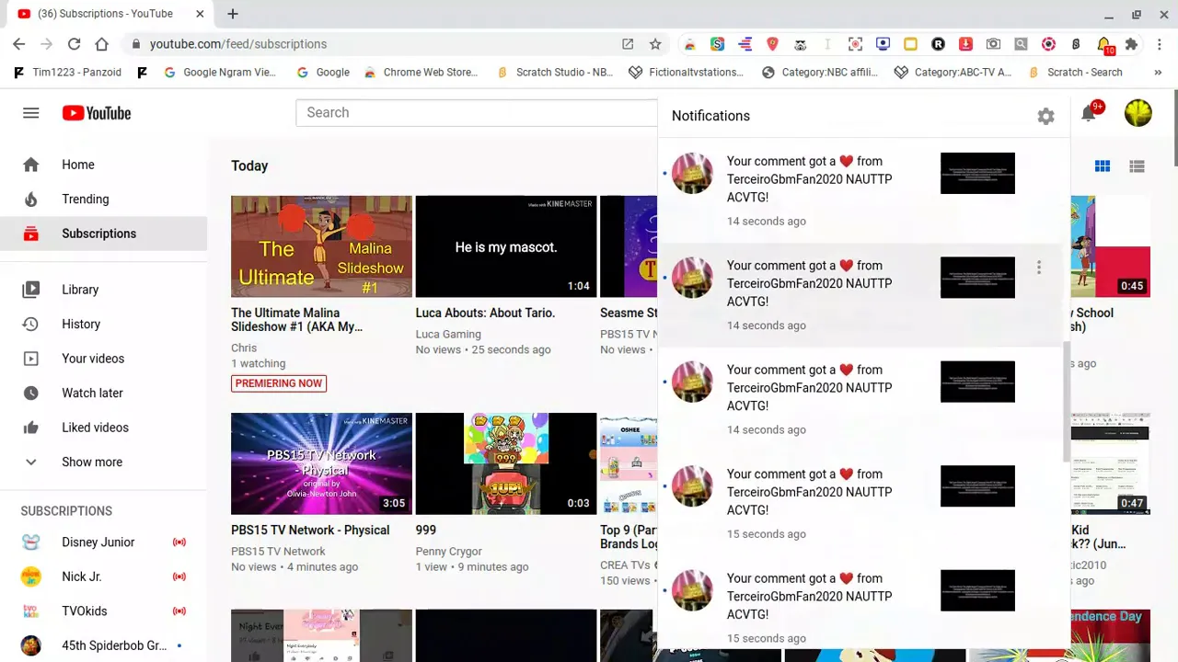Open Chrome Web Store bookmark
Screen dimensions: 1178x662
pyautogui.click(x=422, y=72)
